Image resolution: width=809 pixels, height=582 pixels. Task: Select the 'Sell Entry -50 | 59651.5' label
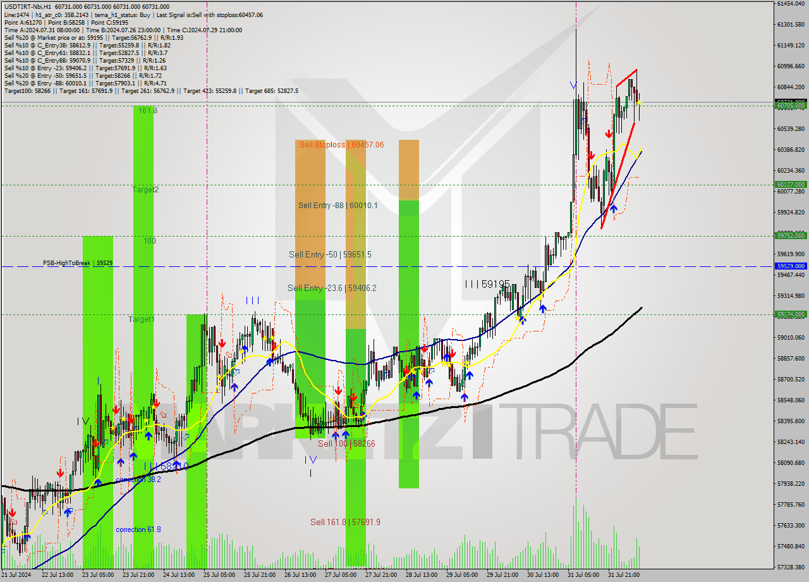[330, 255]
